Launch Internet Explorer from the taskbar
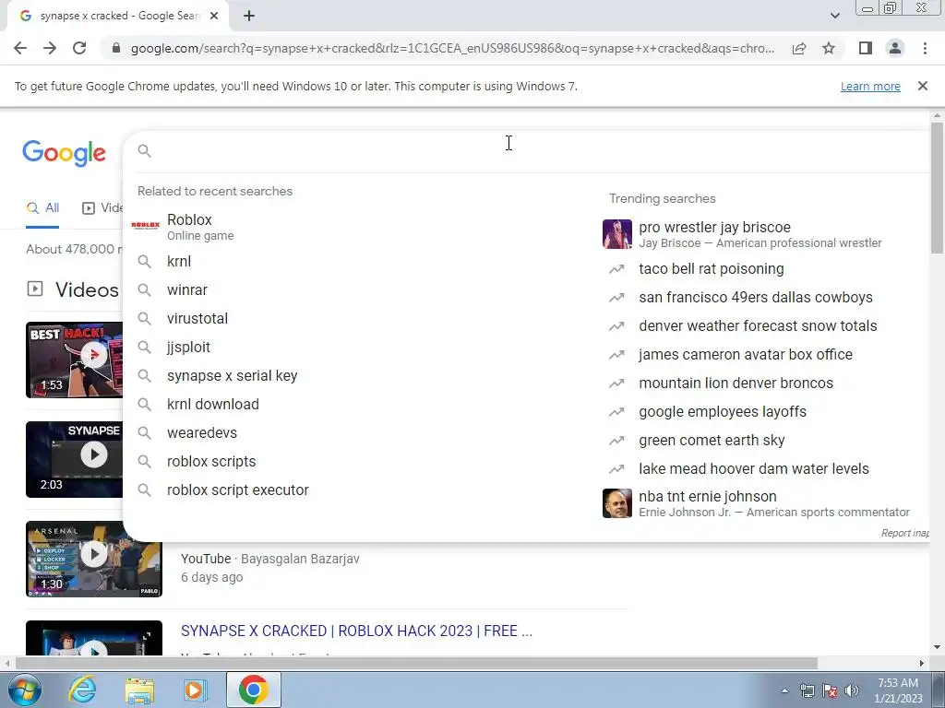The width and height of the screenshot is (945, 708). 82,690
